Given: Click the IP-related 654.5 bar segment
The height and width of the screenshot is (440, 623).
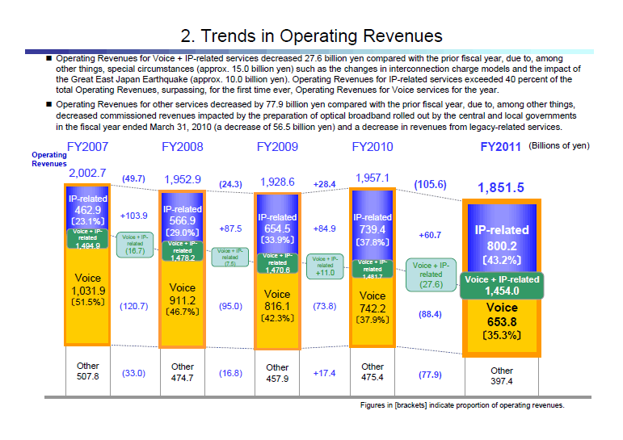Looking at the screenshot, I should (x=277, y=224).
